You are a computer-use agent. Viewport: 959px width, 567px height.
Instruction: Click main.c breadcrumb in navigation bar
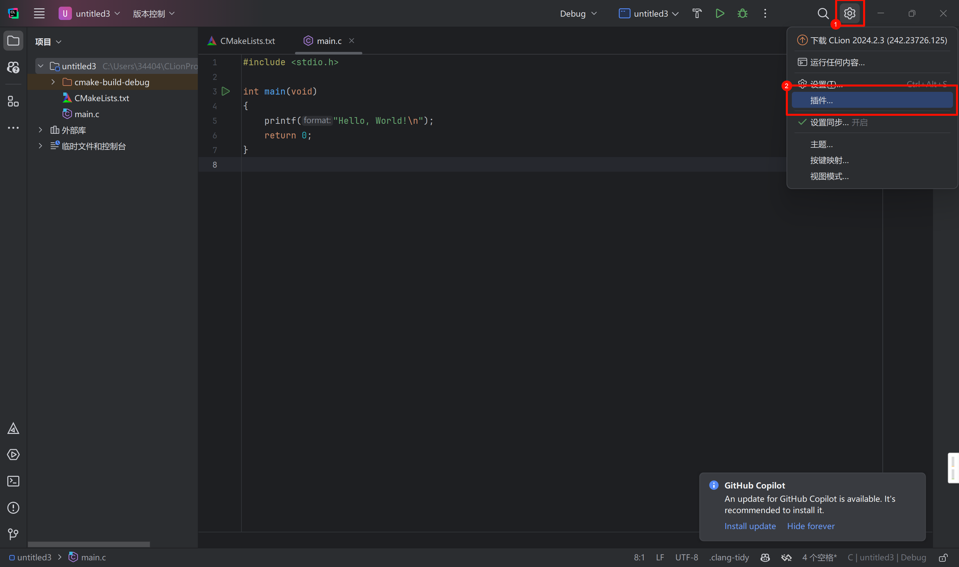(x=88, y=557)
